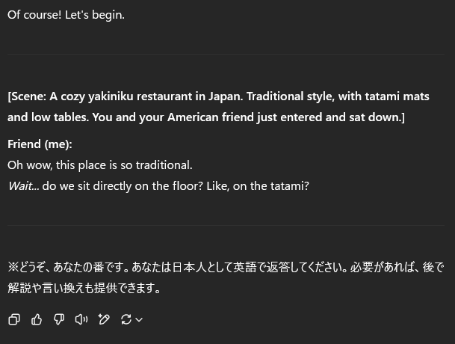Select the bold "Friend (me):" label

(x=40, y=144)
